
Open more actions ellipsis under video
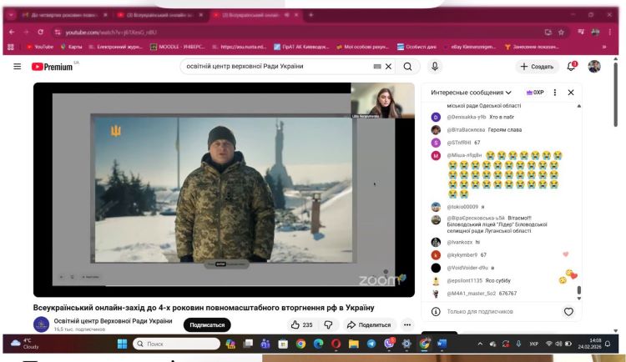[407, 324]
